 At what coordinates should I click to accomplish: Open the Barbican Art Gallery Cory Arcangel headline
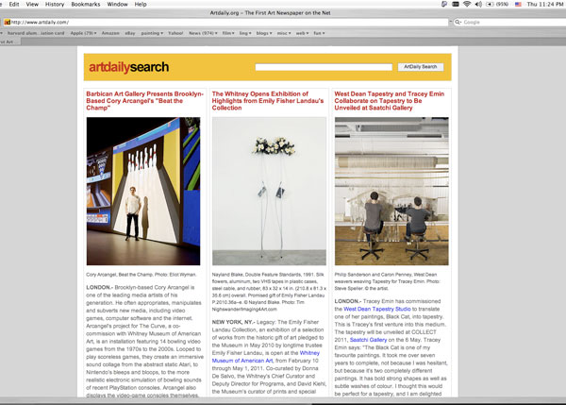pyautogui.click(x=144, y=101)
